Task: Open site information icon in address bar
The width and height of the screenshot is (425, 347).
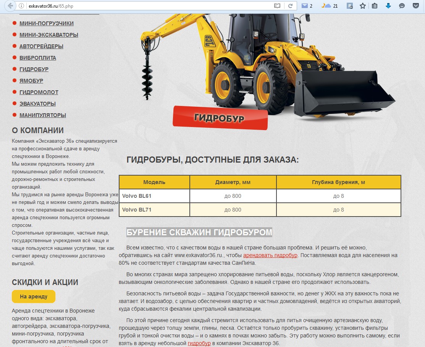Action: 21,6
